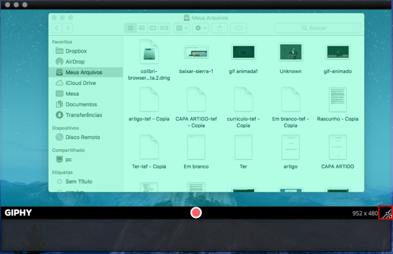Image resolution: width=393 pixels, height=254 pixels.
Task: Click the 952 x 480 size label
Action: 365,214
